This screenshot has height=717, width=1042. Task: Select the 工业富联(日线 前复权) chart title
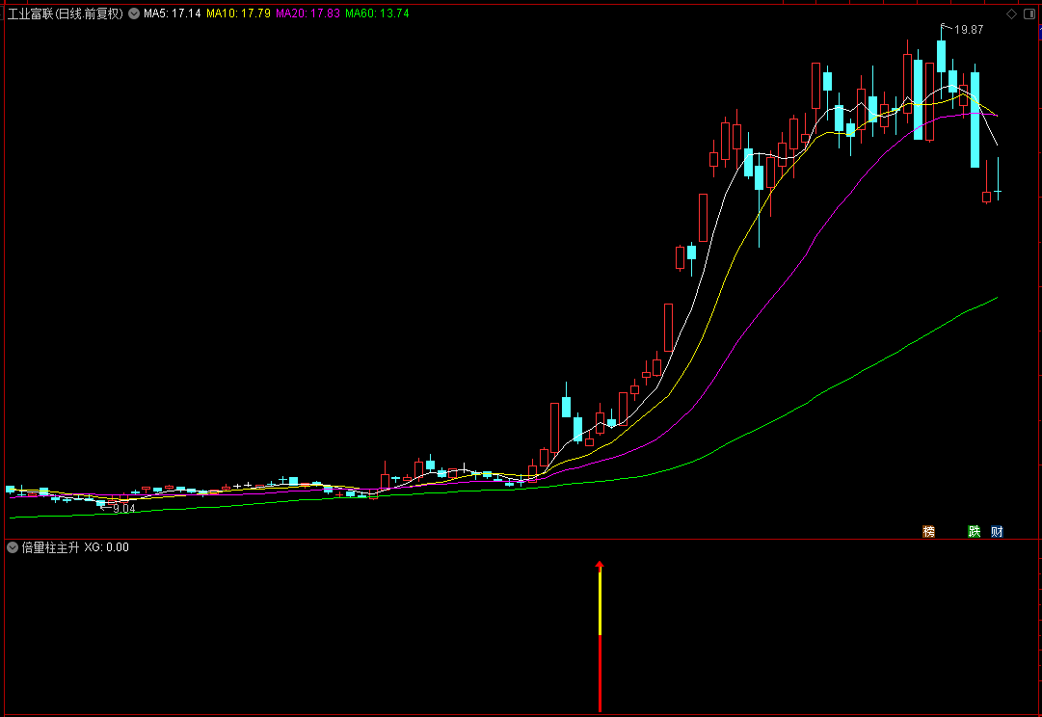coord(66,13)
